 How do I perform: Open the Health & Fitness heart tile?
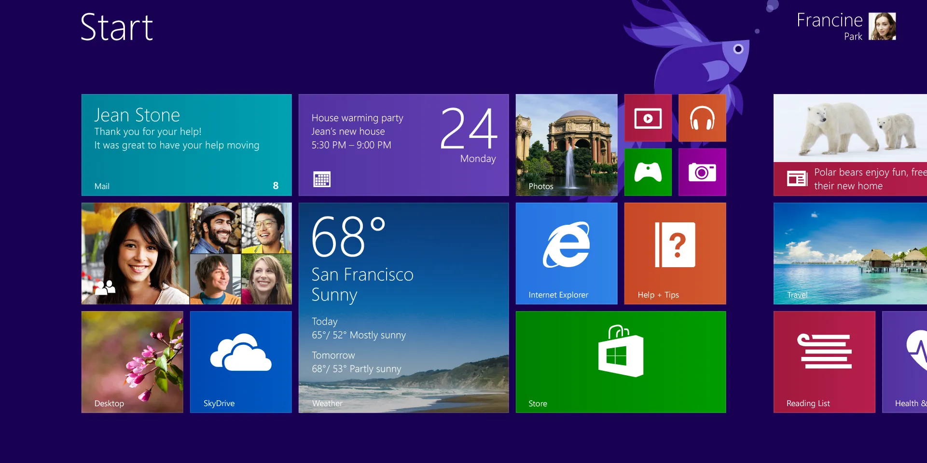(x=905, y=362)
